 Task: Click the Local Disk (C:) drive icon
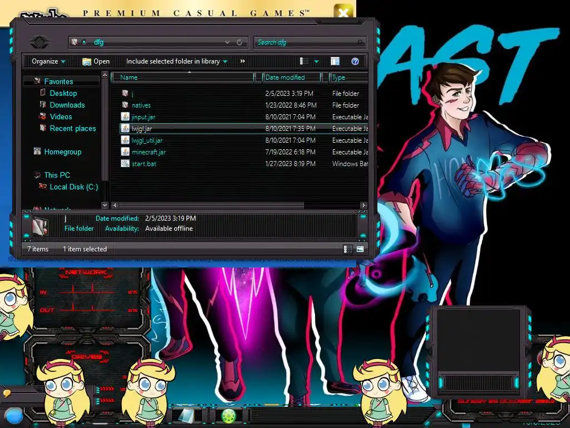pyautogui.click(x=42, y=186)
